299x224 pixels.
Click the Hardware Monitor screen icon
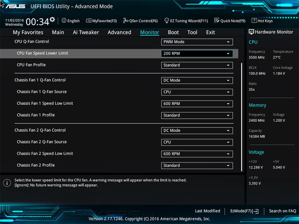click(251, 32)
